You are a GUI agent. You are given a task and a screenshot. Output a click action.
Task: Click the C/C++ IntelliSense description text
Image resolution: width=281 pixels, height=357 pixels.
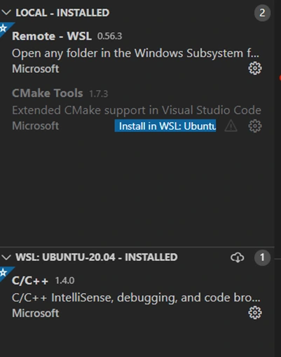tap(136, 297)
